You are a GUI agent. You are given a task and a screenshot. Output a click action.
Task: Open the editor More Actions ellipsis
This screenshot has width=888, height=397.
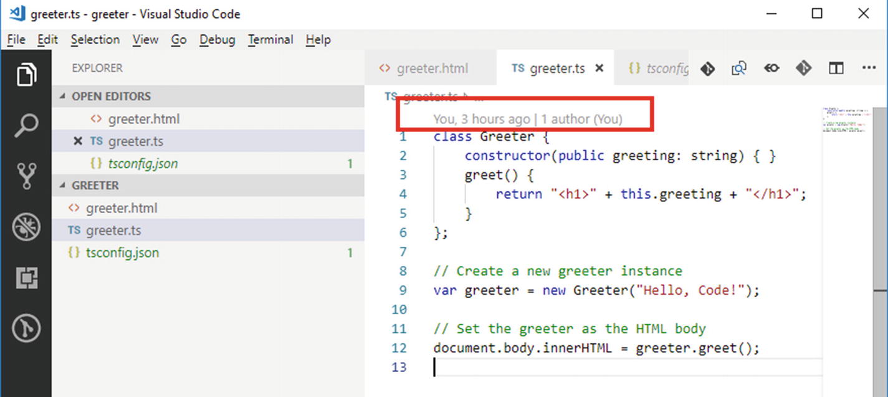tap(869, 68)
